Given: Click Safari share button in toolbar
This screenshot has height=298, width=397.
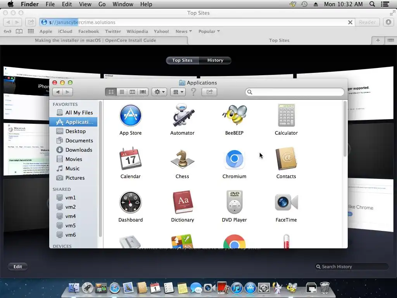Looking at the screenshot, I should point(31,22).
